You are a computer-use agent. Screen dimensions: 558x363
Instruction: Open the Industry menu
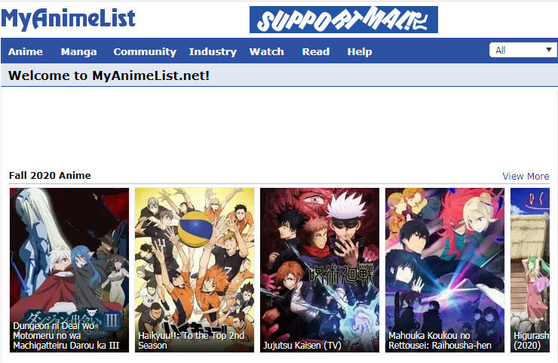[x=213, y=51]
